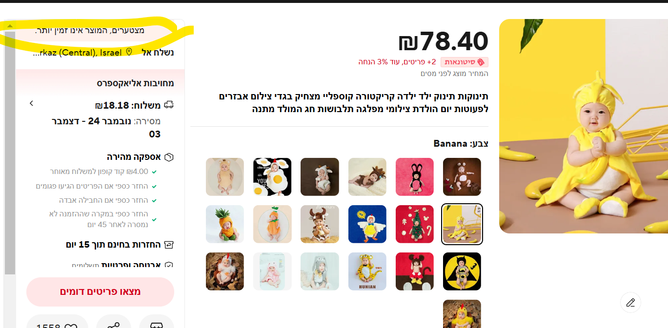Screen dimensions: 668x328
Task: Click the location pin icon beside Israel
Action: [x=129, y=52]
